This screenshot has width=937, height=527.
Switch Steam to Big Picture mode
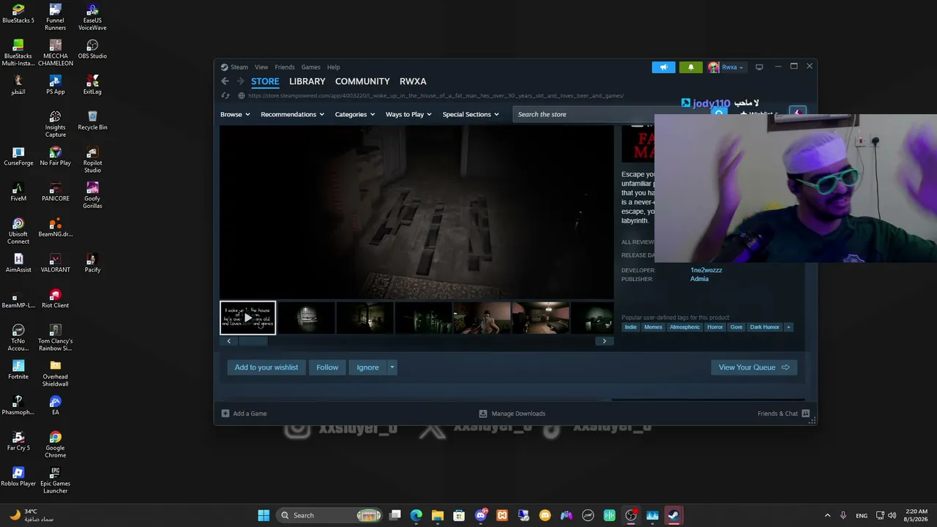pyautogui.click(x=759, y=67)
